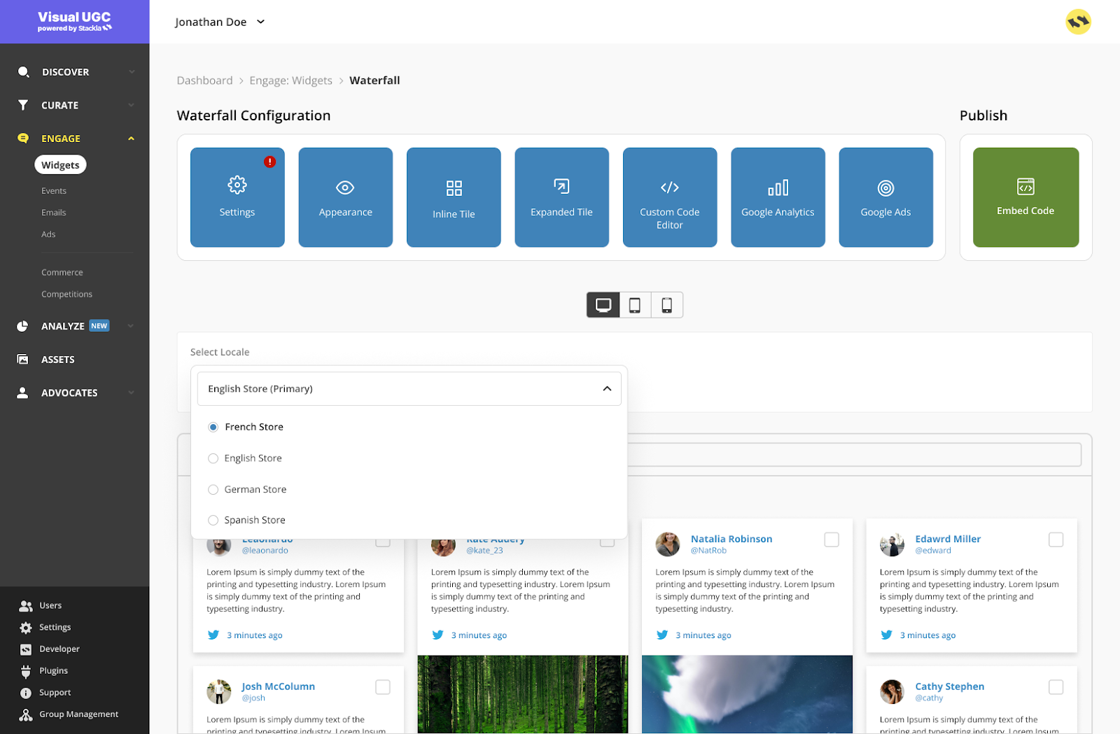Screen dimensions: 1120x734
Task: Open the Google Ads tile
Action: coord(886,197)
